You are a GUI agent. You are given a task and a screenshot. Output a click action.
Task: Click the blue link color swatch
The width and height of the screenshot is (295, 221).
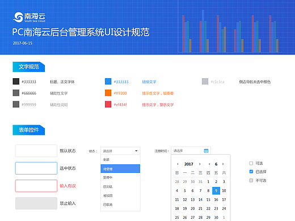tap(108, 82)
